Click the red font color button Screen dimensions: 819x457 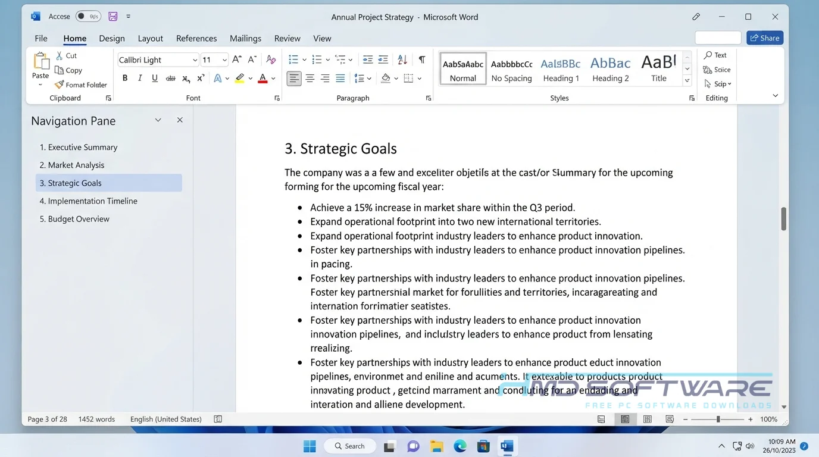(262, 78)
